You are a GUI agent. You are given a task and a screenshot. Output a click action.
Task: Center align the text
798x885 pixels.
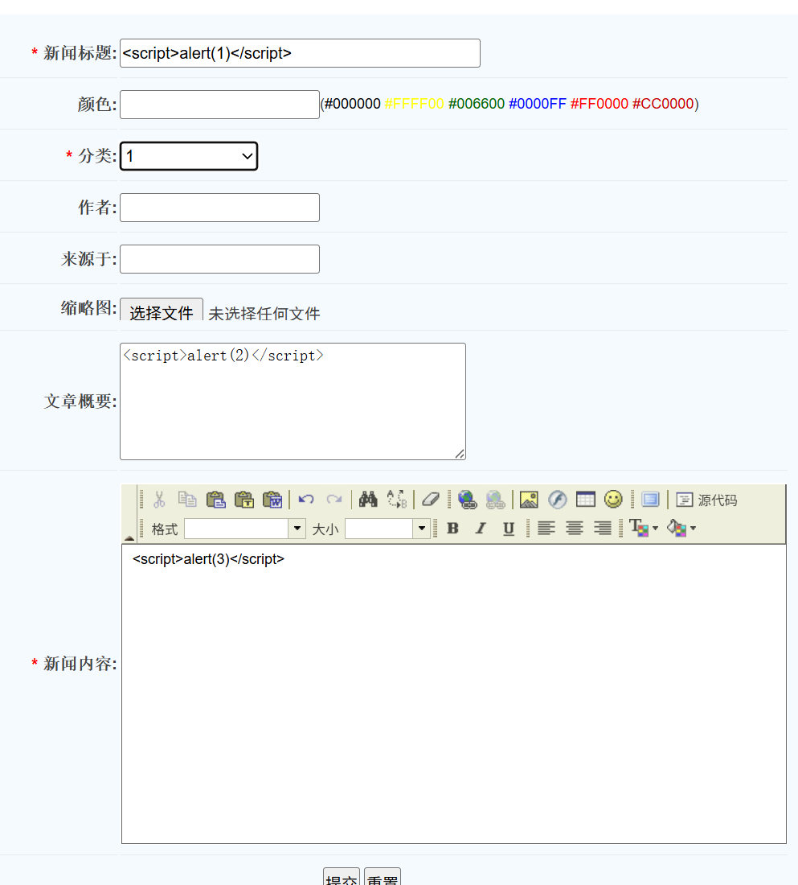[574, 529]
